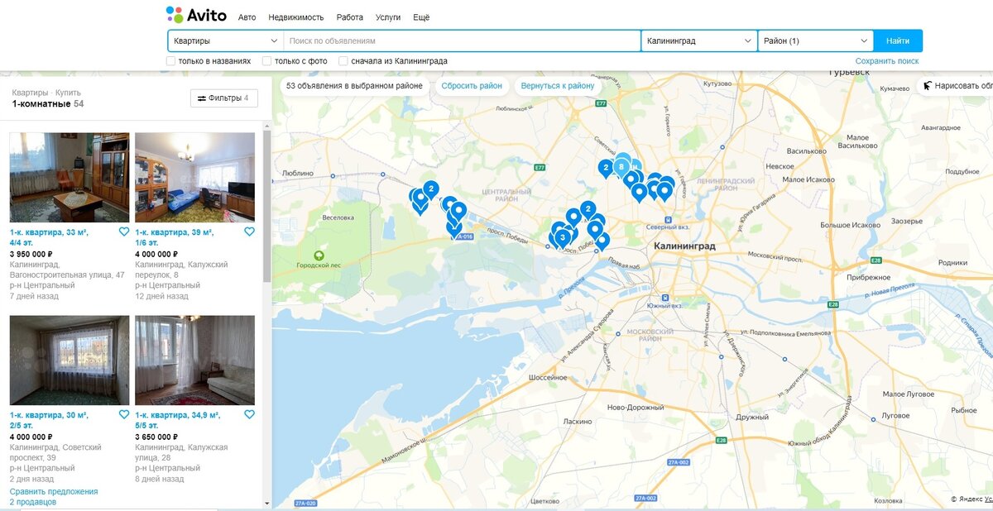Open the Работа menu item

click(x=349, y=17)
